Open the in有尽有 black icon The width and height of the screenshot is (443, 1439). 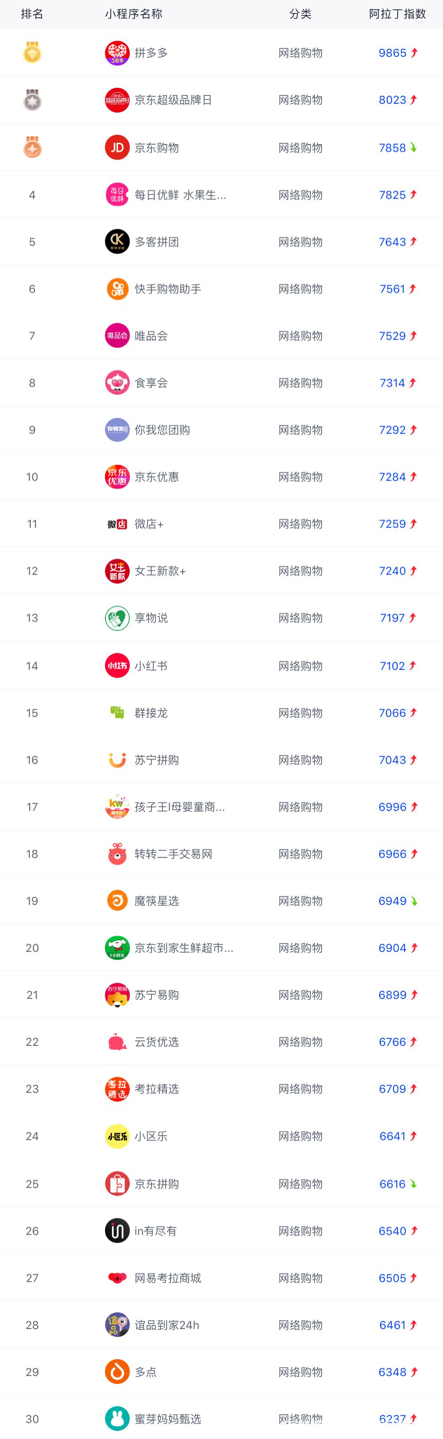point(117,1231)
